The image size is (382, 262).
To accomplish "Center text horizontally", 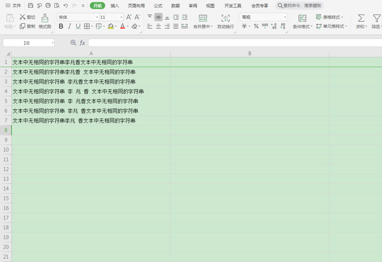I will tap(159, 26).
